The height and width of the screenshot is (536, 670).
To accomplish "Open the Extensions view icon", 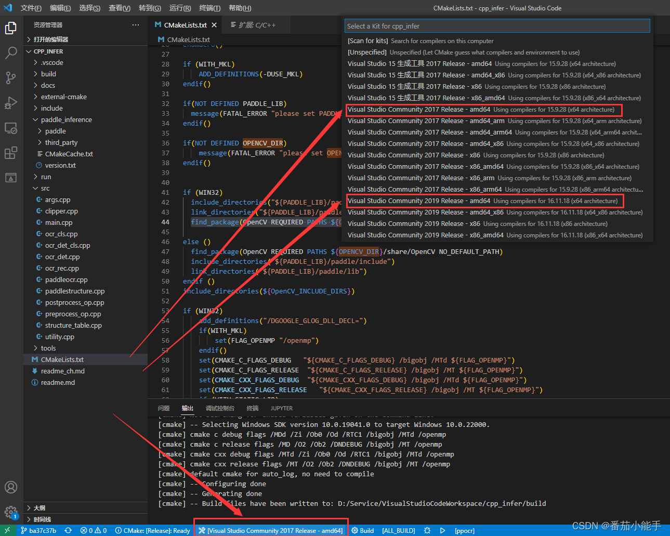I will tap(11, 153).
